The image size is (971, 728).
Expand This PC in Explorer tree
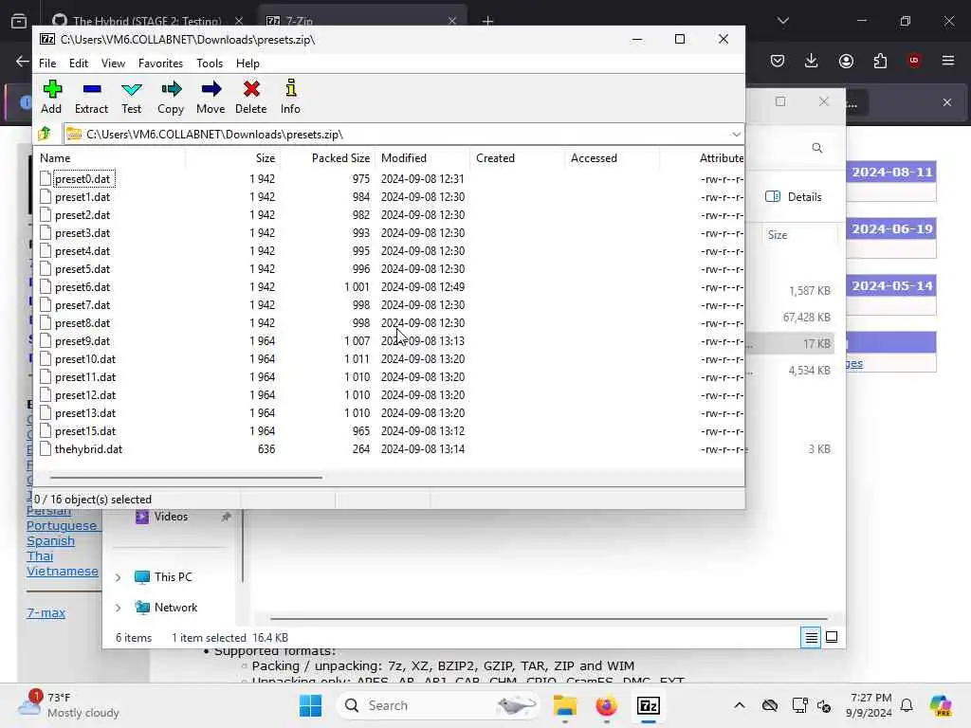point(118,577)
